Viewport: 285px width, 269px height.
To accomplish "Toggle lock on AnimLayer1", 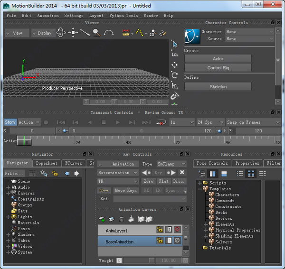I will coord(160,230).
